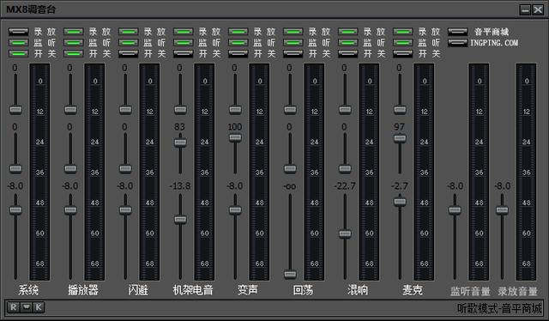Click the -22.7 value above 混响 fader
This screenshot has height=321, width=549.
[x=345, y=186]
